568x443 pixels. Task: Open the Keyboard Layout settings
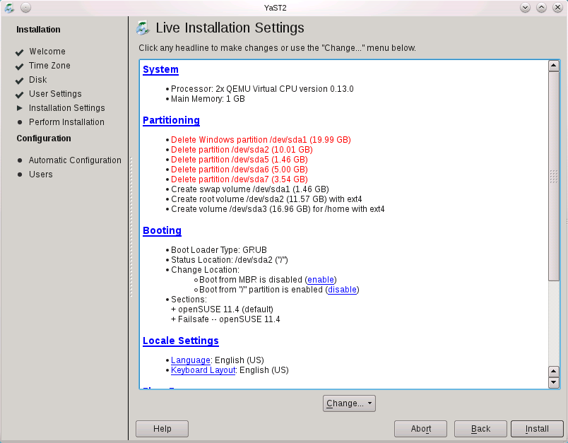click(203, 370)
